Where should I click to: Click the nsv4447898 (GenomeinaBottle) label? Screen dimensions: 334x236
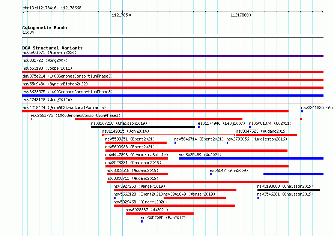click(x=137, y=155)
